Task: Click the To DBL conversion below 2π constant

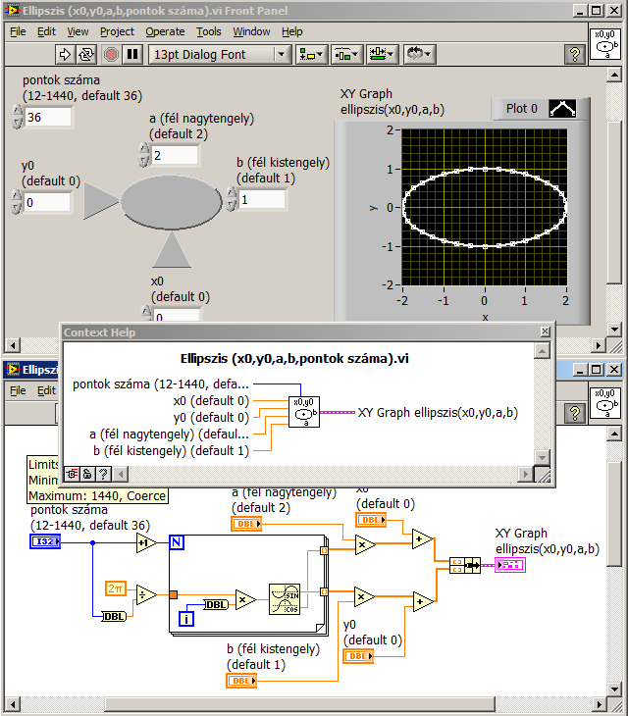Action: [114, 617]
